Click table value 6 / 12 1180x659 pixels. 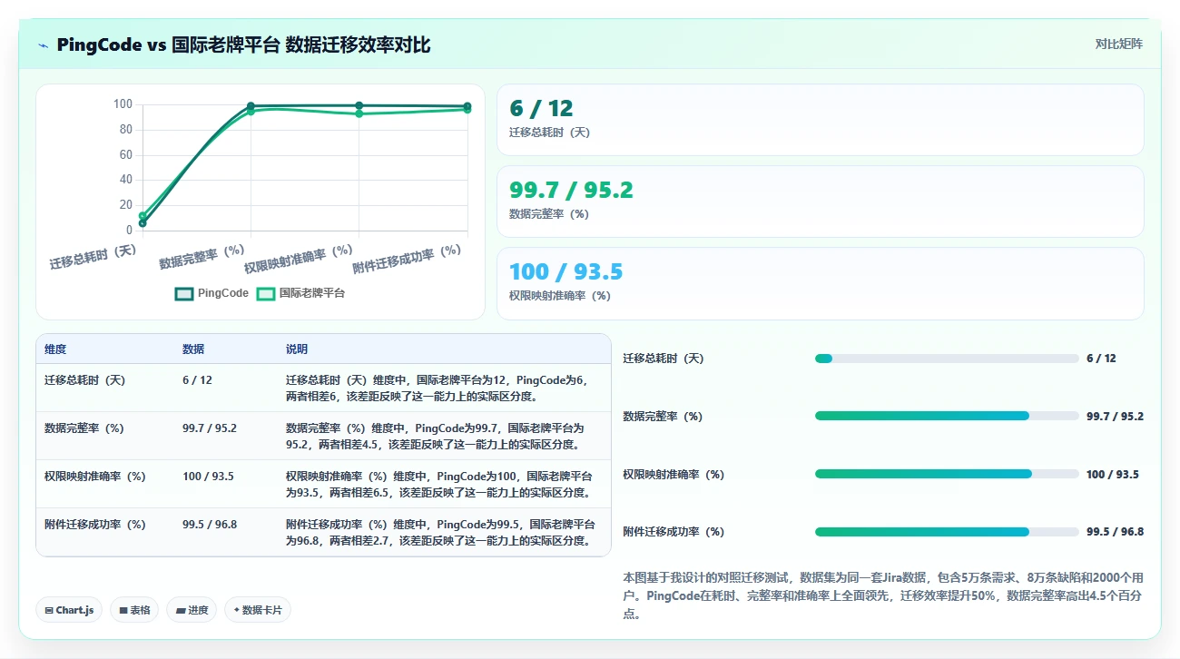[x=197, y=380]
